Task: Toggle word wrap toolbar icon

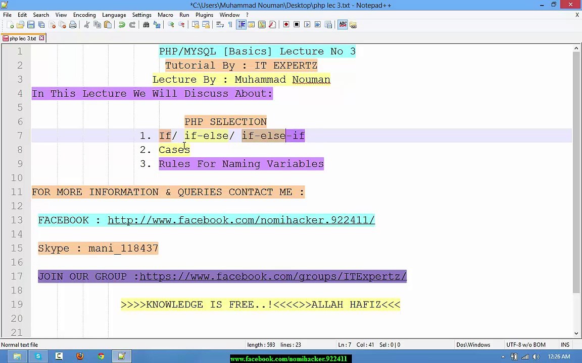Action: point(220,25)
